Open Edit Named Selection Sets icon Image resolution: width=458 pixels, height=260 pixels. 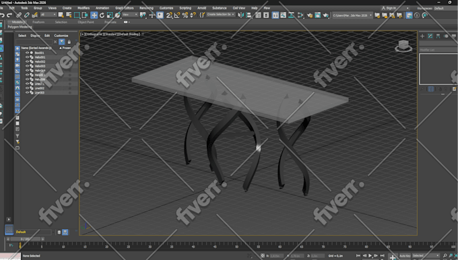pyautogui.click(x=202, y=15)
